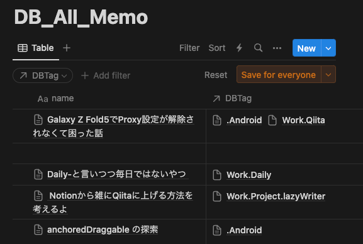This screenshot has width=363, height=244.
Task: Open the Sort menu
Action: tap(217, 48)
